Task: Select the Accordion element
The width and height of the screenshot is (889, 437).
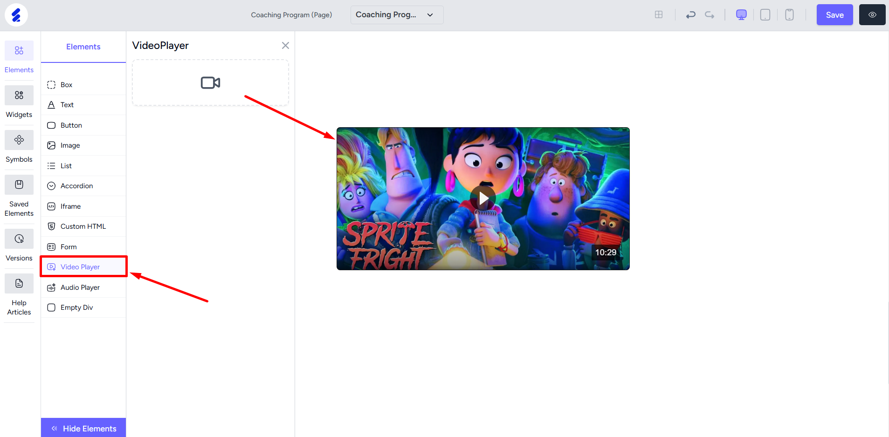Action: (83, 186)
